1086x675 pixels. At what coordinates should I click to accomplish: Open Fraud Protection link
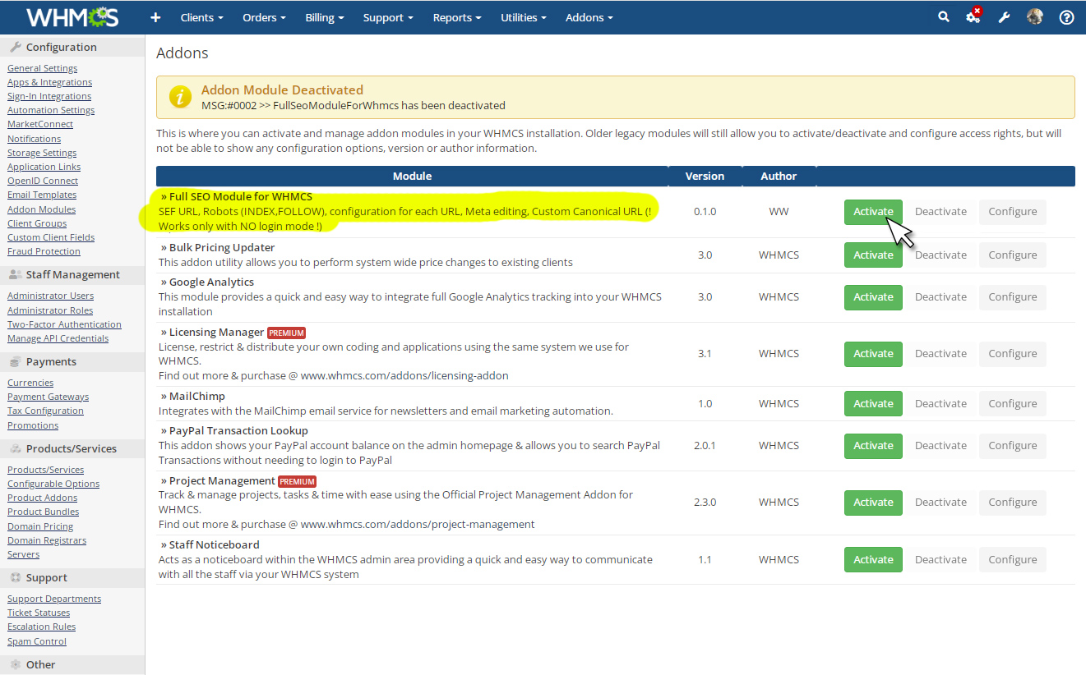44,251
